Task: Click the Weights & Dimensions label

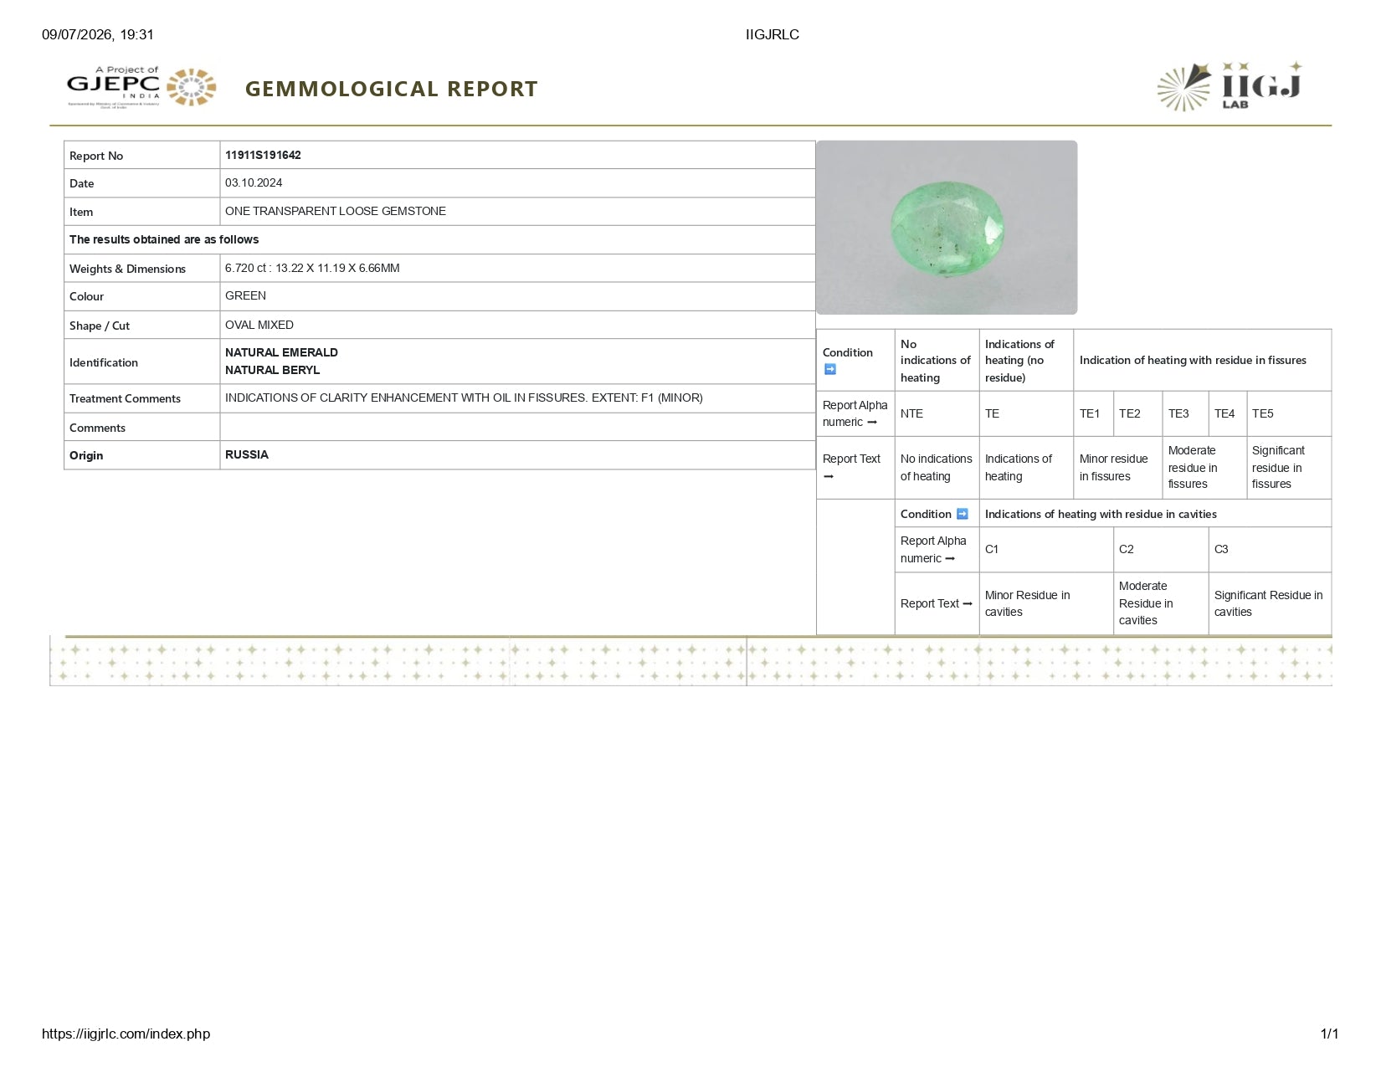Action: click(127, 269)
